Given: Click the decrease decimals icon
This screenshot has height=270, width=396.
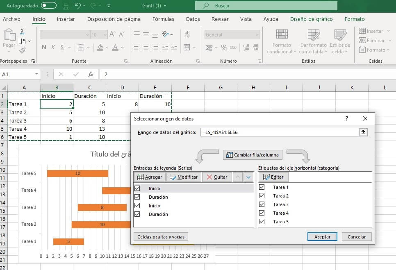Looking at the screenshot, I should [255, 48].
